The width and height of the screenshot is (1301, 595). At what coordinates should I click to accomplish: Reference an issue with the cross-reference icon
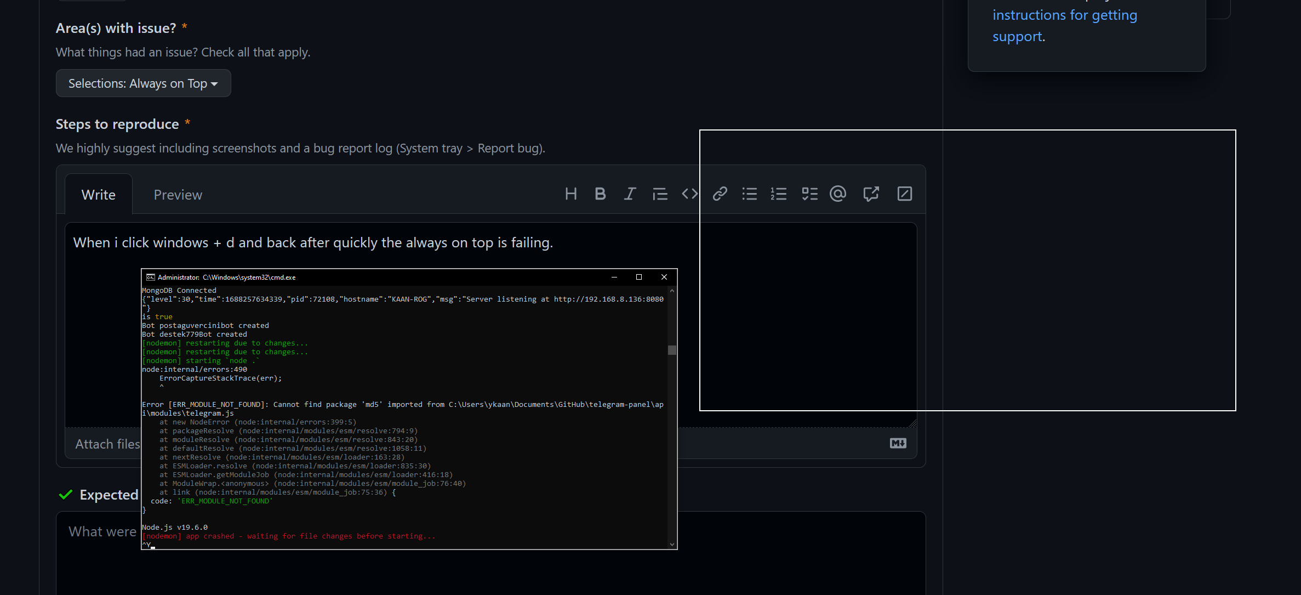pos(871,193)
